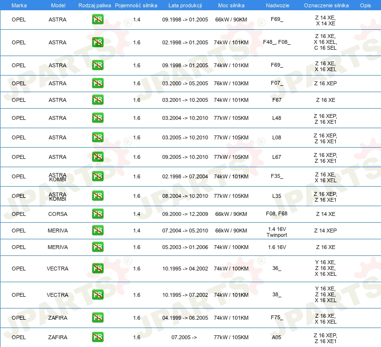This screenshot has height=347, width=381.
Task: Click the date range 10.1995 -> 04.2002
Action: (x=185, y=269)
